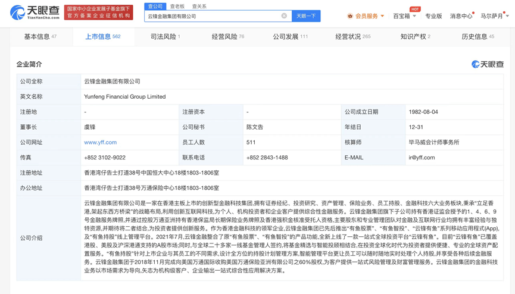Click the auditor 毕马威会计师事务所
The height and width of the screenshot is (294, 515).
[x=434, y=142]
